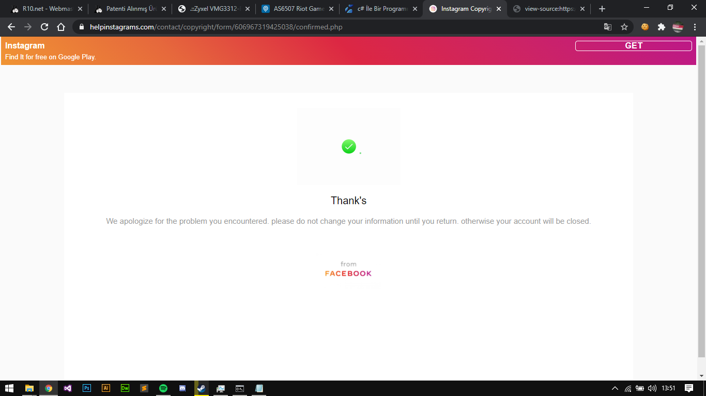Open Spotify from the taskbar
Viewport: 706px width, 396px height.
163,388
